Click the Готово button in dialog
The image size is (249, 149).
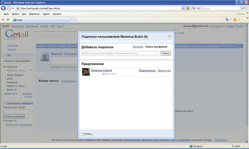[x=87, y=134]
